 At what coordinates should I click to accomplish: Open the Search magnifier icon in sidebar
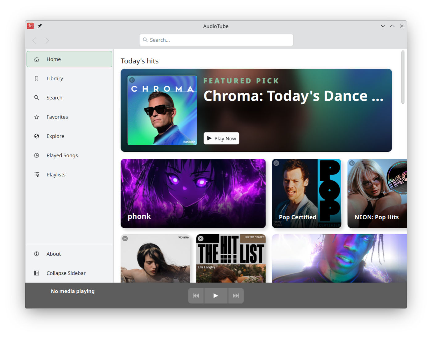[x=36, y=98]
